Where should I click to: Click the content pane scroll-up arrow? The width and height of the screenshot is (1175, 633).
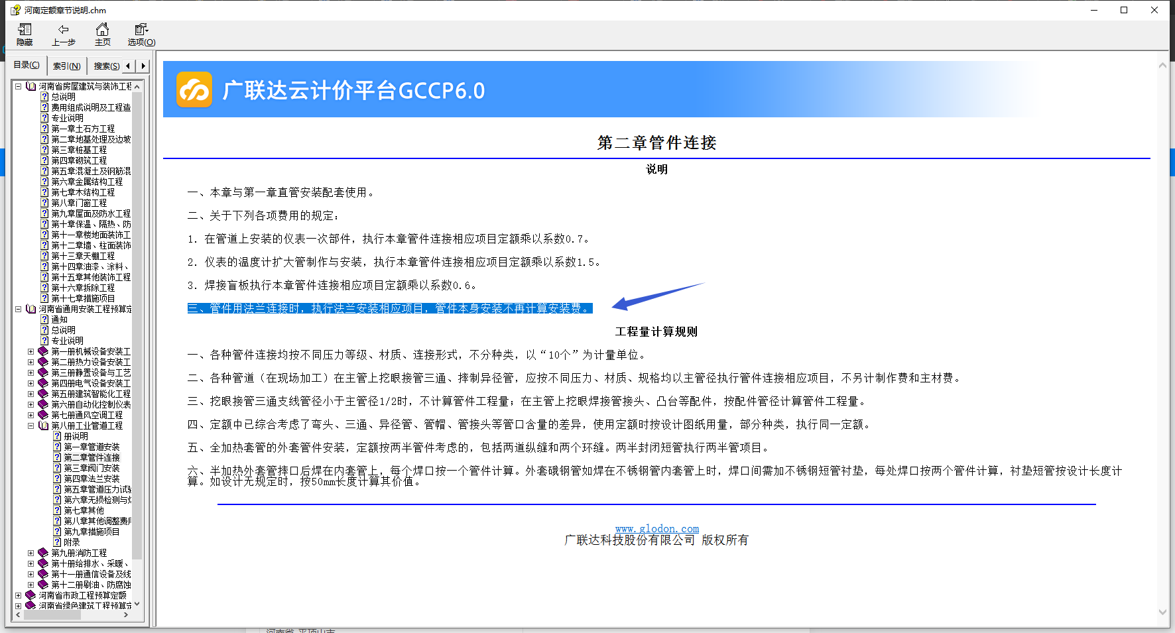[x=1162, y=66]
